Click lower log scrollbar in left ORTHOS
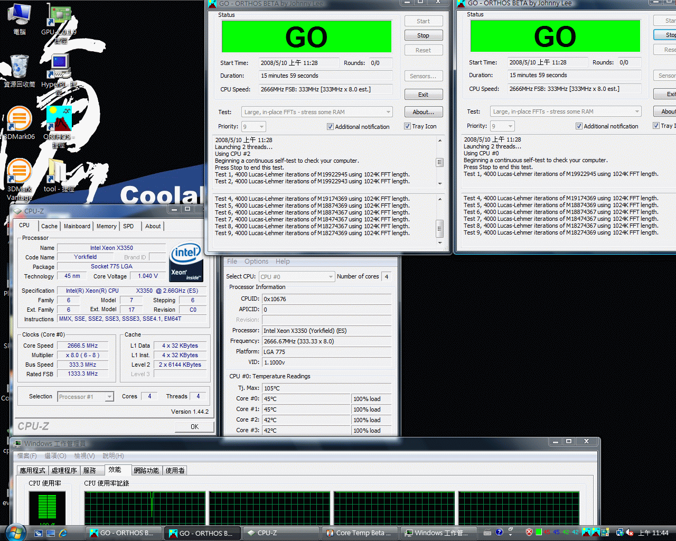This screenshot has width=676, height=541. click(440, 221)
